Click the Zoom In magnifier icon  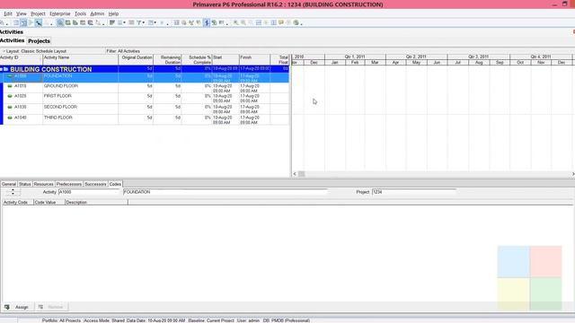[x=235, y=22]
